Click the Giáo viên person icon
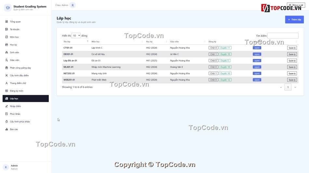This screenshot has width=309, height=173. click(7, 60)
